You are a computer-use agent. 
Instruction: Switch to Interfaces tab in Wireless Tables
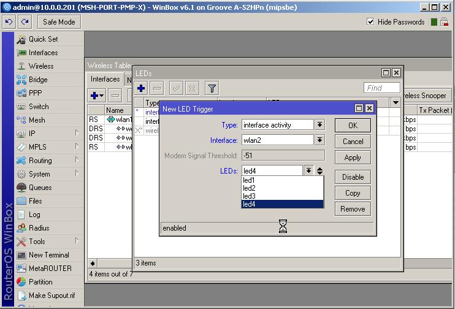(x=105, y=79)
